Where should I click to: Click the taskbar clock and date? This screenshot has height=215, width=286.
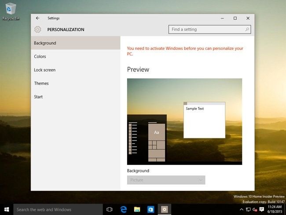click(x=275, y=209)
